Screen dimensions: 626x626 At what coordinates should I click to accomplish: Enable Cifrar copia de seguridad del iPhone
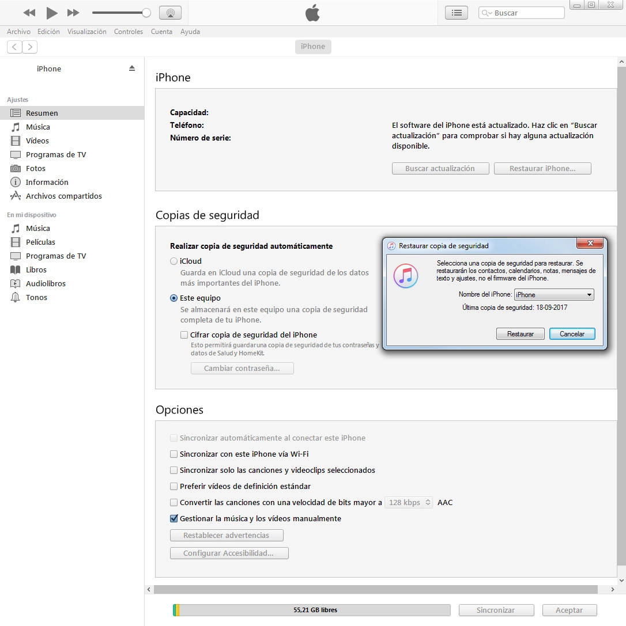[x=184, y=335]
